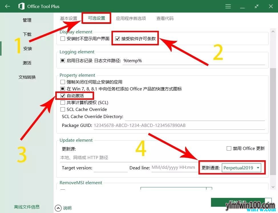Click the 更新源 path input field
278x213 pixels.
pos(129,157)
